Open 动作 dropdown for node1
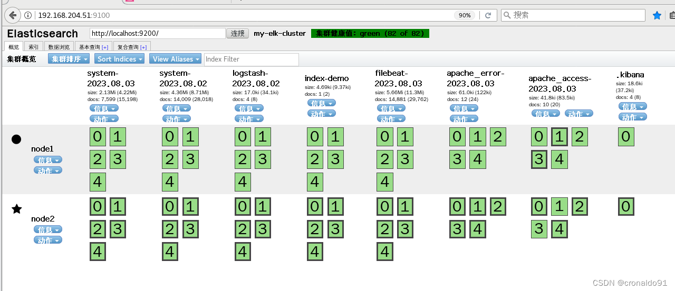675x291 pixels. click(x=48, y=170)
